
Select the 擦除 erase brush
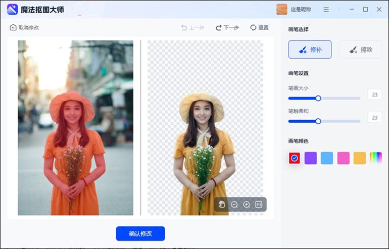(361, 49)
